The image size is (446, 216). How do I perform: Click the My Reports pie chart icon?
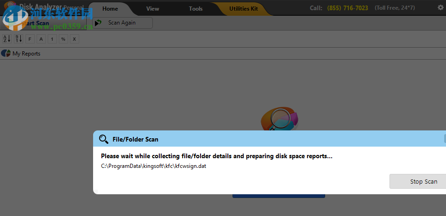coord(6,54)
